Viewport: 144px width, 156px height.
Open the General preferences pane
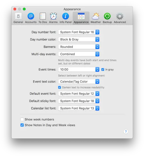[18, 18]
